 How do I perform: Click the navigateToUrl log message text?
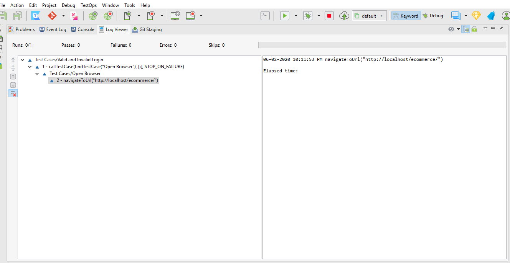tap(384, 59)
